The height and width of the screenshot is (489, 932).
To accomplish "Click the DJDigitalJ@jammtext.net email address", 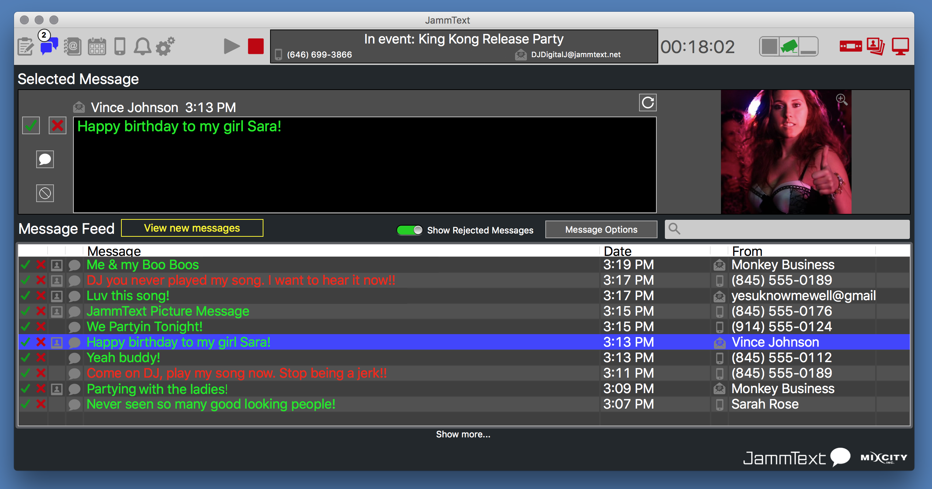I will coord(576,55).
